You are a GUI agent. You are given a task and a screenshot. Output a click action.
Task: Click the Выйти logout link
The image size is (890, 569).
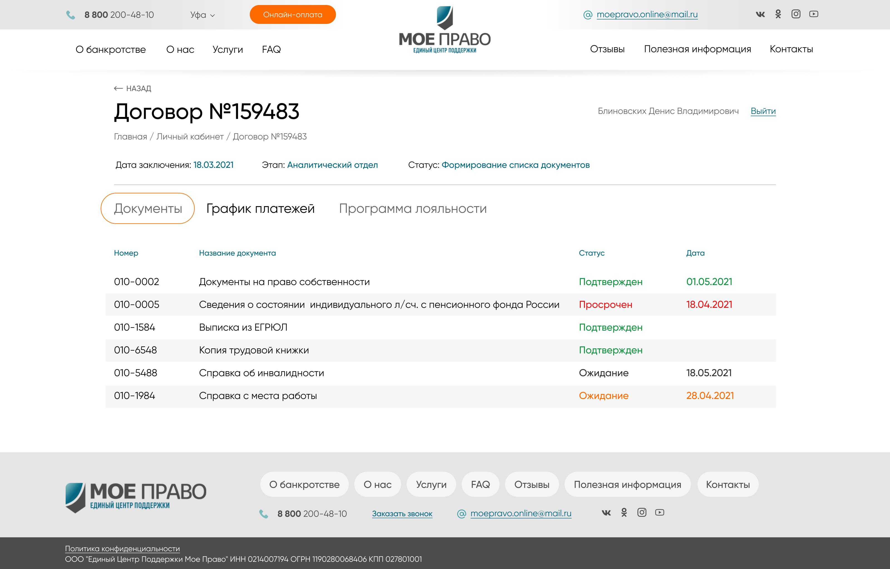(763, 111)
